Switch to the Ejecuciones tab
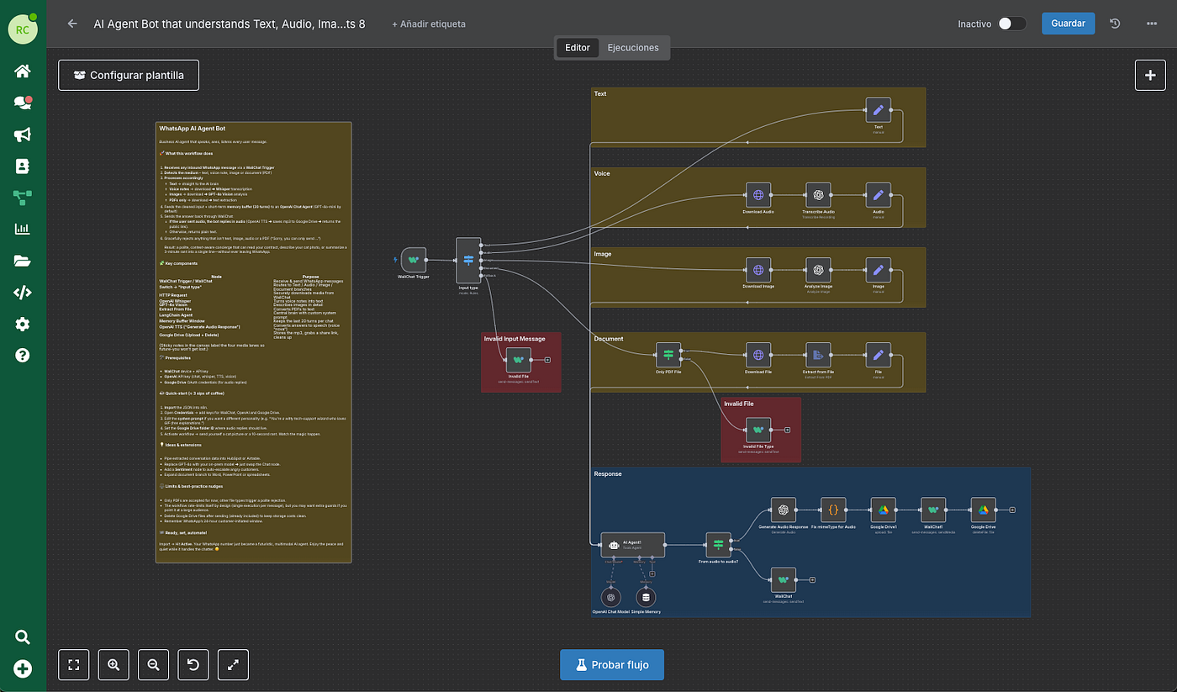Image resolution: width=1177 pixels, height=692 pixels. [x=633, y=48]
